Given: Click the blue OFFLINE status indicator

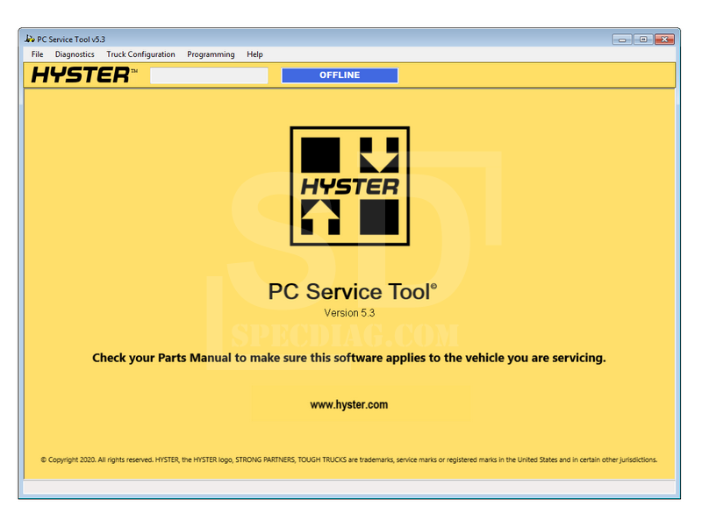Looking at the screenshot, I should [340, 75].
